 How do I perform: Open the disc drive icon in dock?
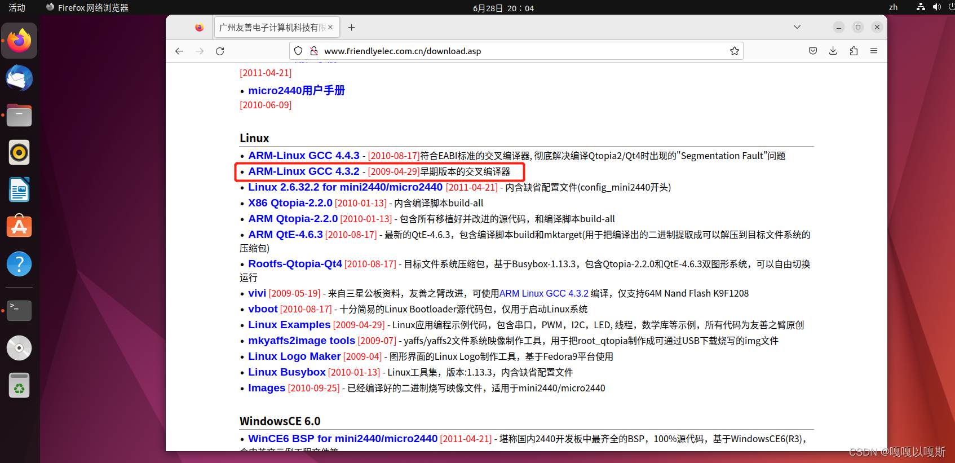19,348
